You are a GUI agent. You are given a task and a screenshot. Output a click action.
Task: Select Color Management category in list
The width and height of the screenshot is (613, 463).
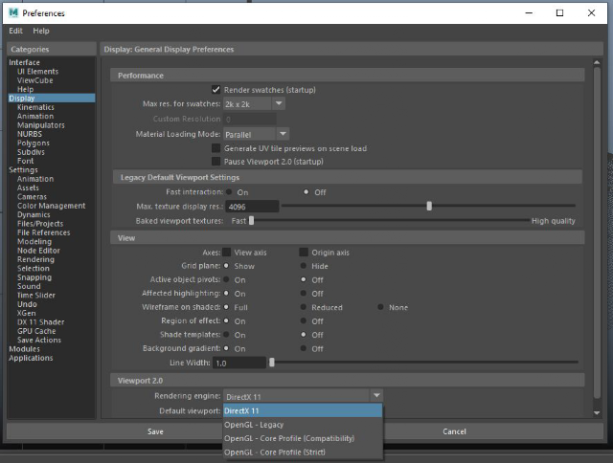point(51,206)
